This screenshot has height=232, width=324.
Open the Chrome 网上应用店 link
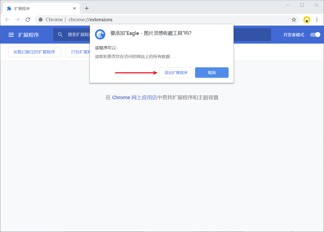(134, 97)
